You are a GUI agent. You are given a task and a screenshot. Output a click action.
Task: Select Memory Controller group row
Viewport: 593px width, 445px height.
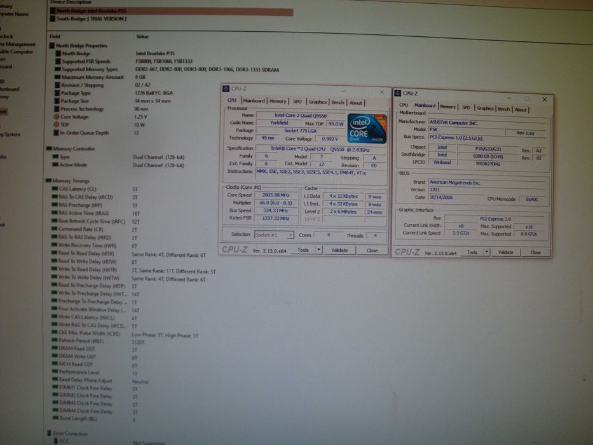point(71,149)
